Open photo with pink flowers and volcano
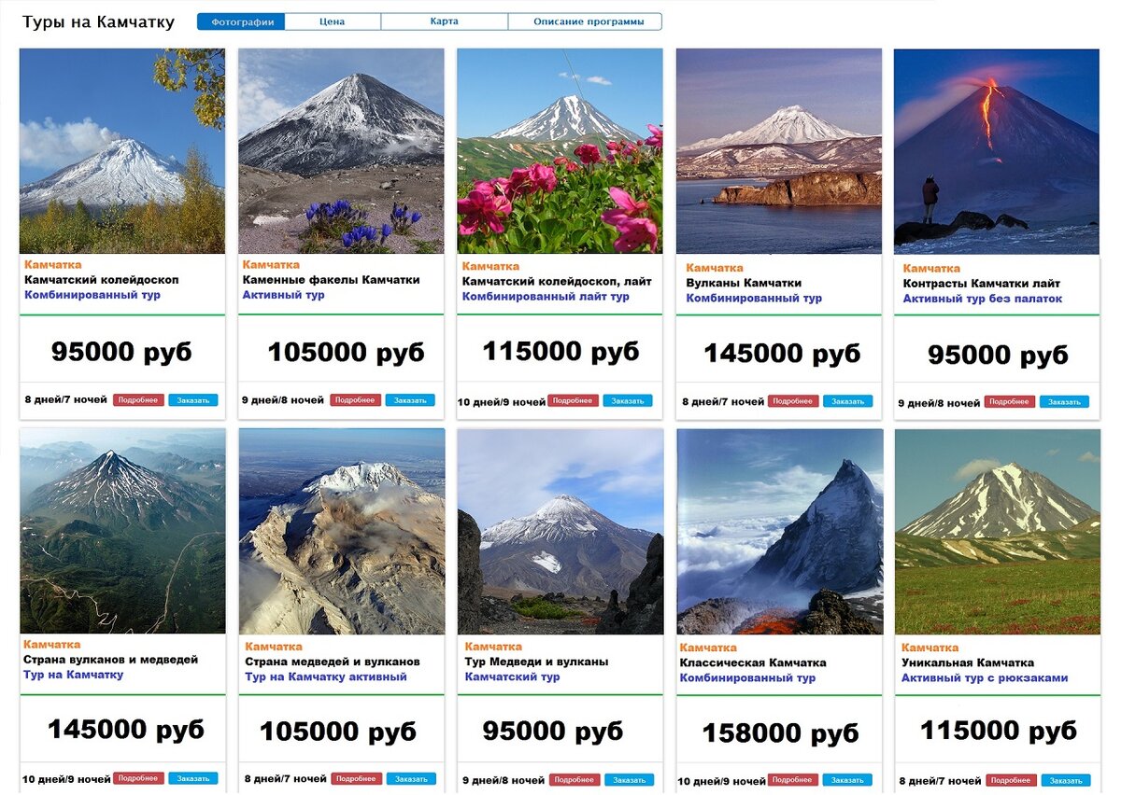This screenshot has width=1121, height=795. click(560, 151)
